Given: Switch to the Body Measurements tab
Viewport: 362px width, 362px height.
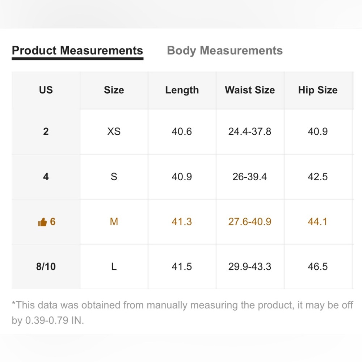Looking at the screenshot, I should click(224, 51).
